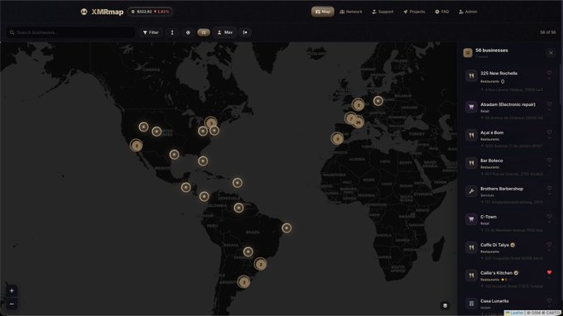Viewport: 563px width, 316px height.
Task: Open the cluster marker labeled 7 over France
Action: tap(351, 118)
